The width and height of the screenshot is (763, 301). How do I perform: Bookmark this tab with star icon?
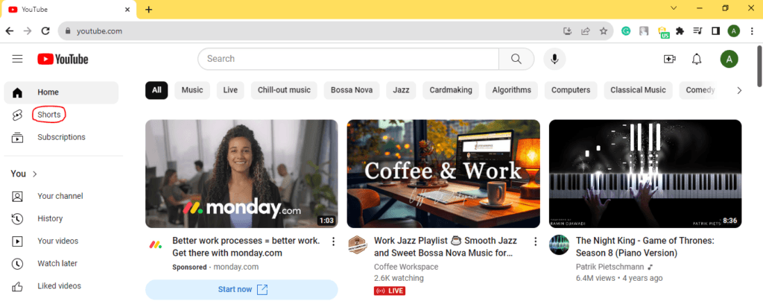[604, 31]
